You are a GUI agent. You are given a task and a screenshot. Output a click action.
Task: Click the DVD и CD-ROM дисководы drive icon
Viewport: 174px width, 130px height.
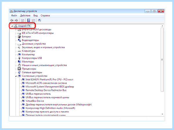point(19,30)
